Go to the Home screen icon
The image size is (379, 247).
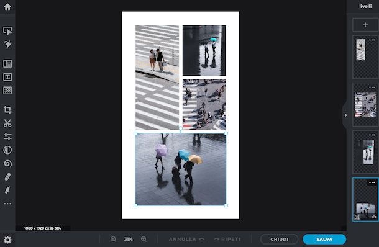[x=7, y=7]
